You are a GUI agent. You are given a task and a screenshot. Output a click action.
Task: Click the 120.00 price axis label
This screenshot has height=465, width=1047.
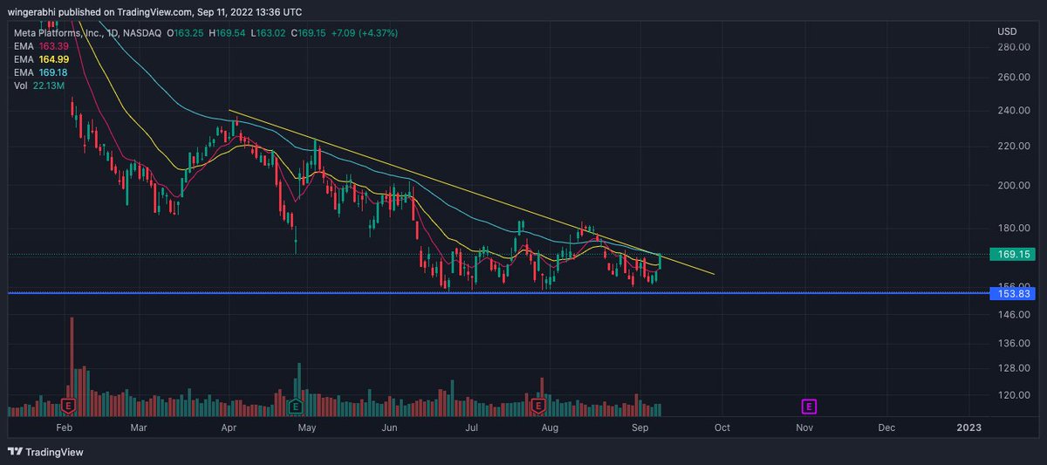click(x=1012, y=394)
